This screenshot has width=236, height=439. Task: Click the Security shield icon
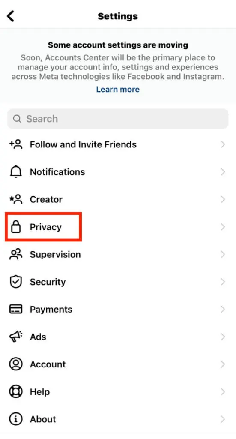[16, 282]
